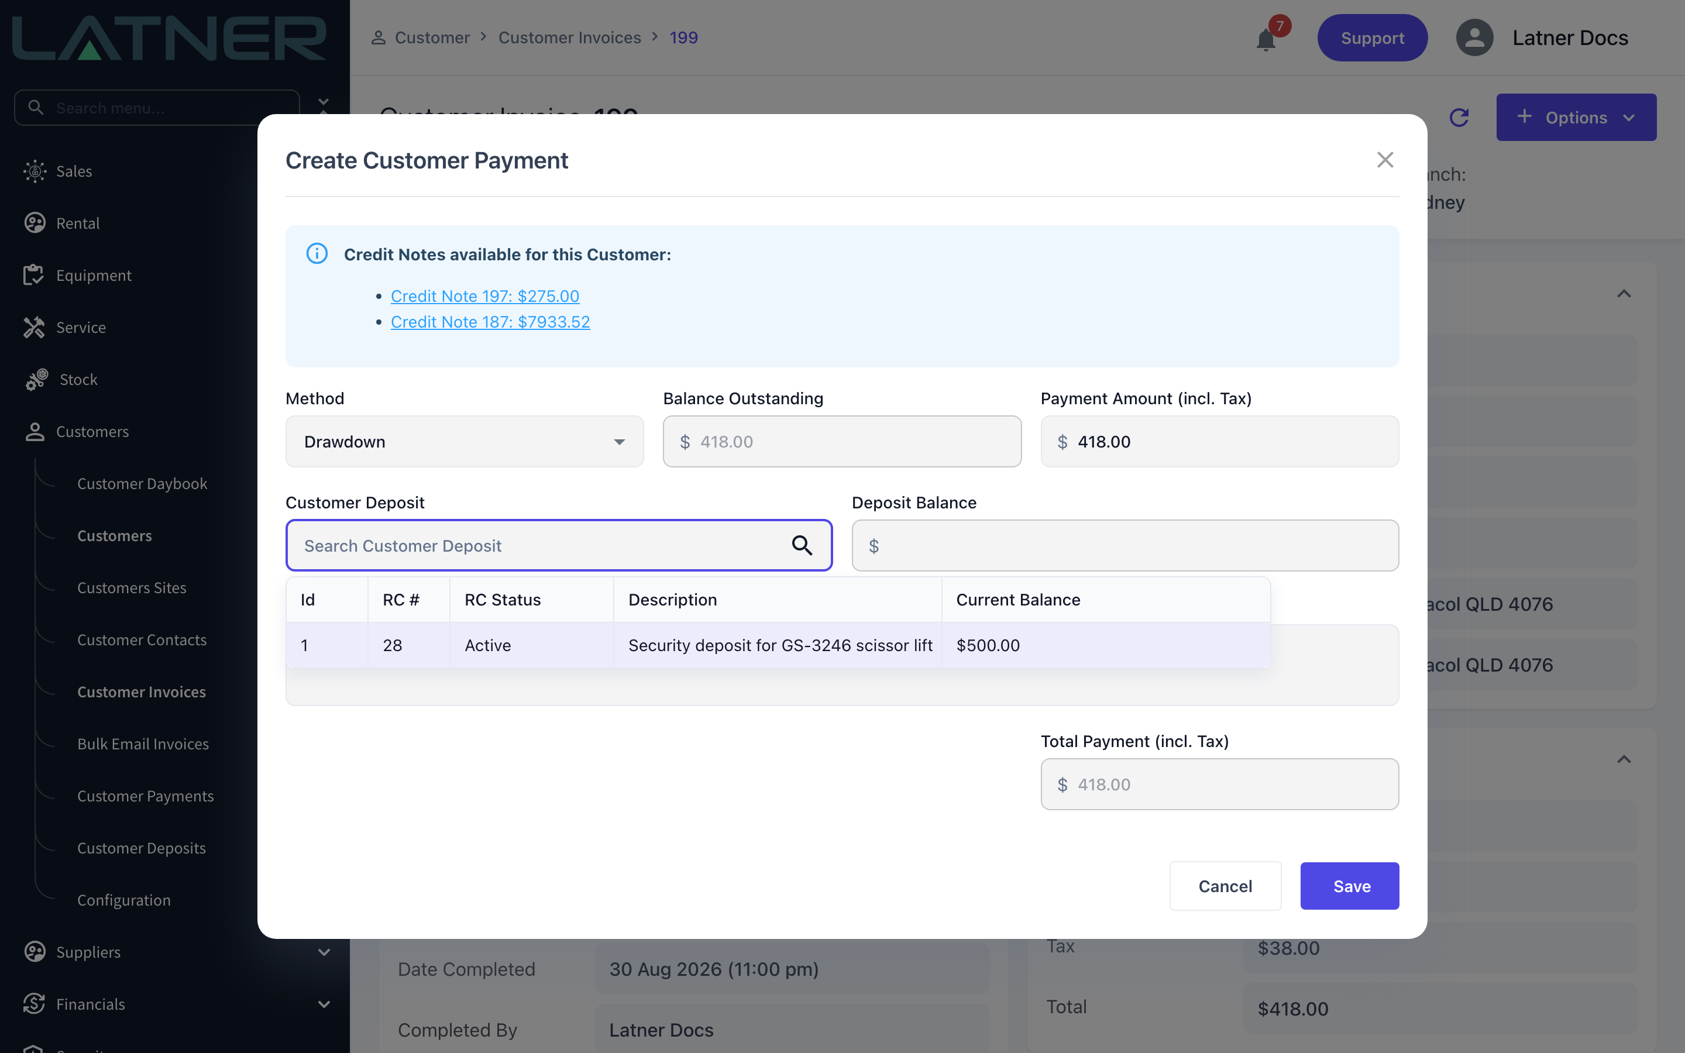This screenshot has width=1685, height=1053.
Task: Click the Deposit Balance field
Action: coord(1125,545)
